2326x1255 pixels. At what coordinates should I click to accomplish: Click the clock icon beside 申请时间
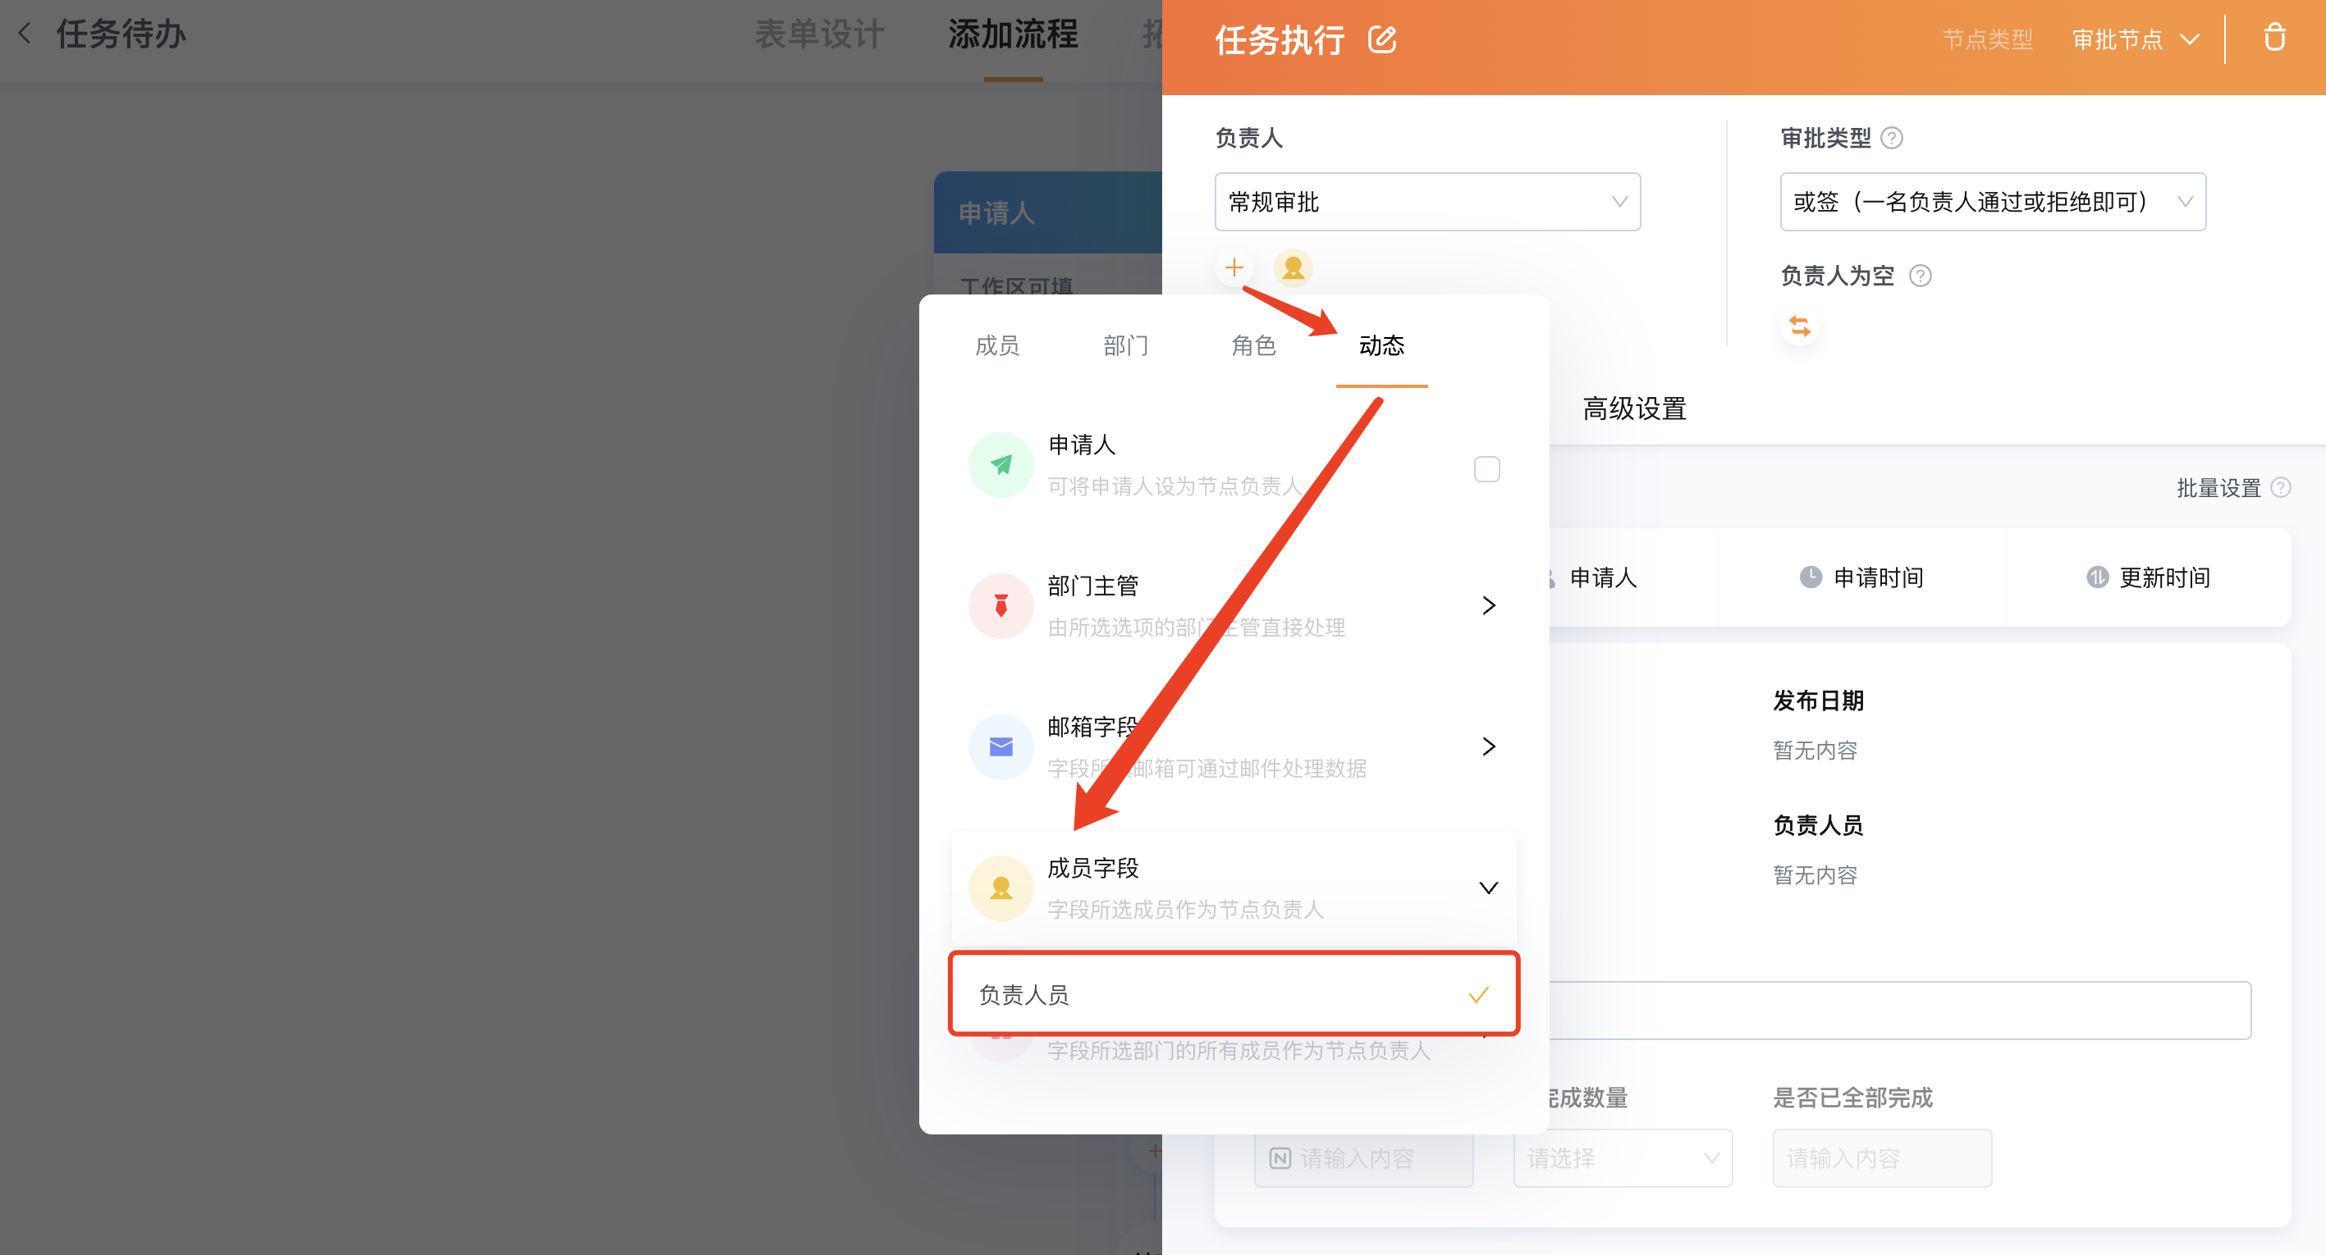click(1810, 577)
